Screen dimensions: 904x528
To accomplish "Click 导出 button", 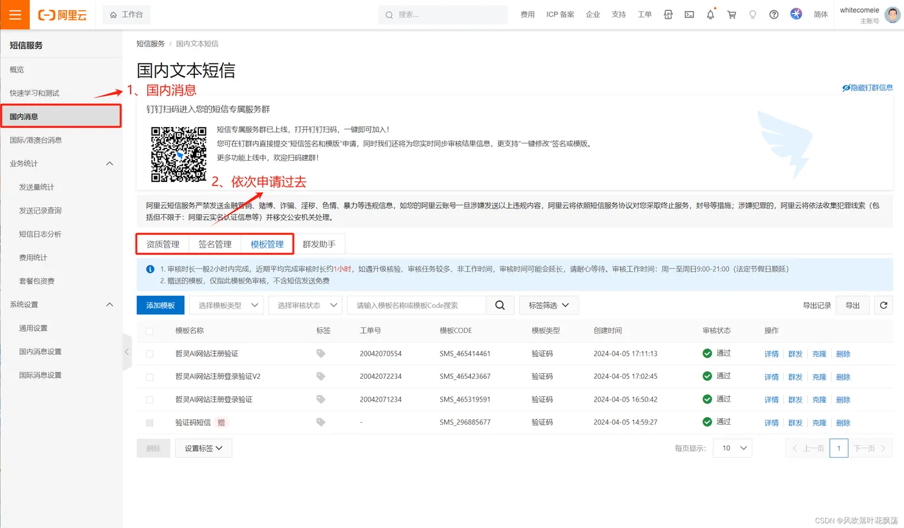I will click(x=852, y=305).
